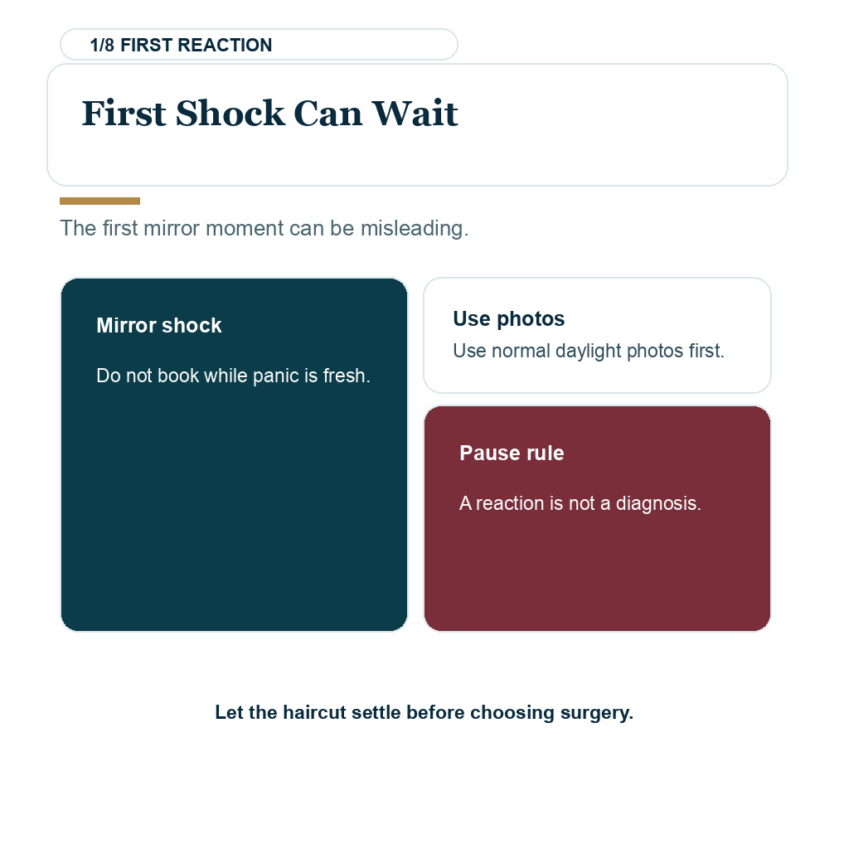Click the title box outline container
The image size is (849, 849).
coord(417,124)
